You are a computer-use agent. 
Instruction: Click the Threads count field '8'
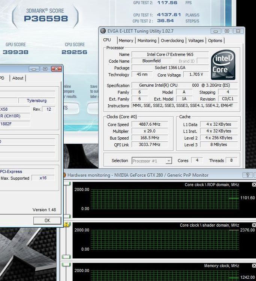pyautogui.click(x=231, y=160)
